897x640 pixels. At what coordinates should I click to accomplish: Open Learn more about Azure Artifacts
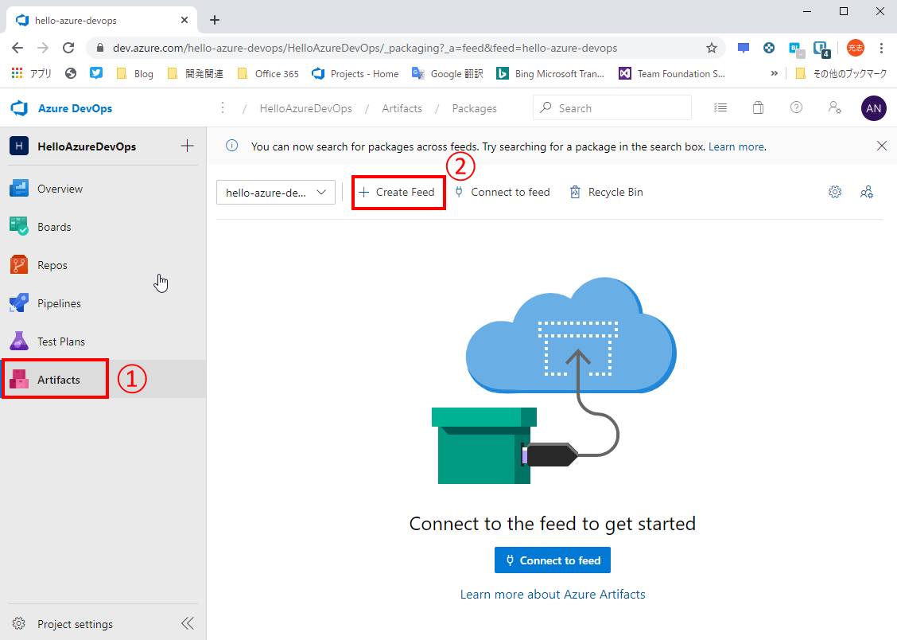click(552, 594)
